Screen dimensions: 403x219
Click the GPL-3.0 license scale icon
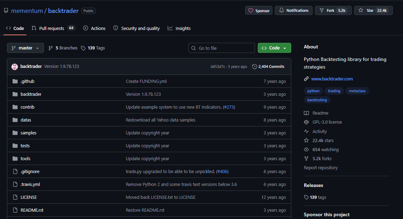tap(306, 122)
